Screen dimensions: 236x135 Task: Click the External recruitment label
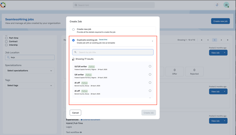91,120
